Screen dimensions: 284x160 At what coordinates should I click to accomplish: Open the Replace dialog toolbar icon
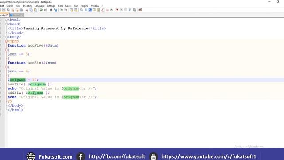pyautogui.click(x=55, y=10)
